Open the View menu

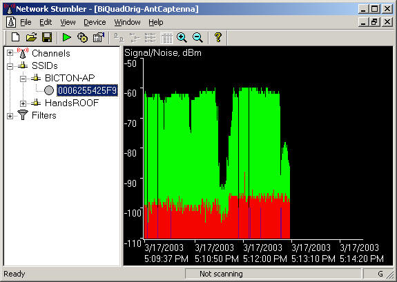68,22
